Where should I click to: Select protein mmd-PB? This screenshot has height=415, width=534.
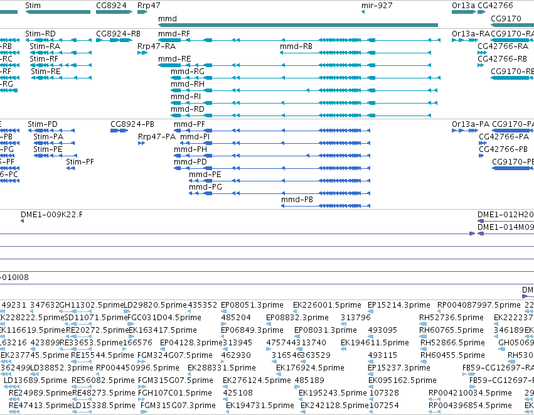(326, 206)
